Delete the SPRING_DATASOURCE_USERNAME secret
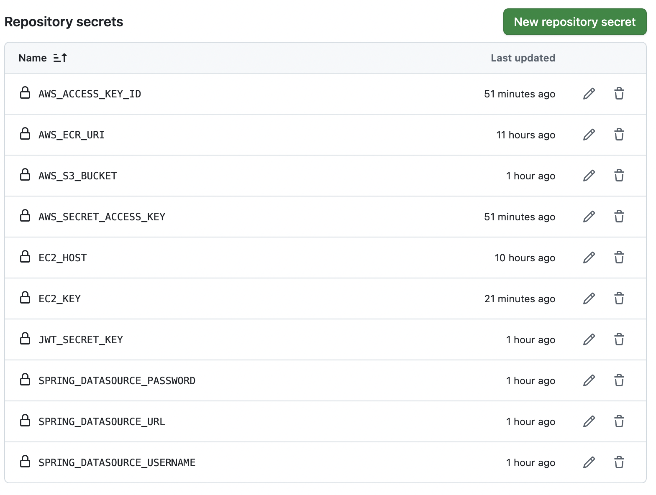Screen dimensions: 656x495 [x=619, y=462]
